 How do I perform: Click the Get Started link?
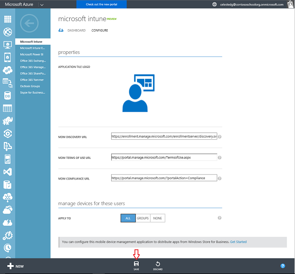tap(238, 242)
